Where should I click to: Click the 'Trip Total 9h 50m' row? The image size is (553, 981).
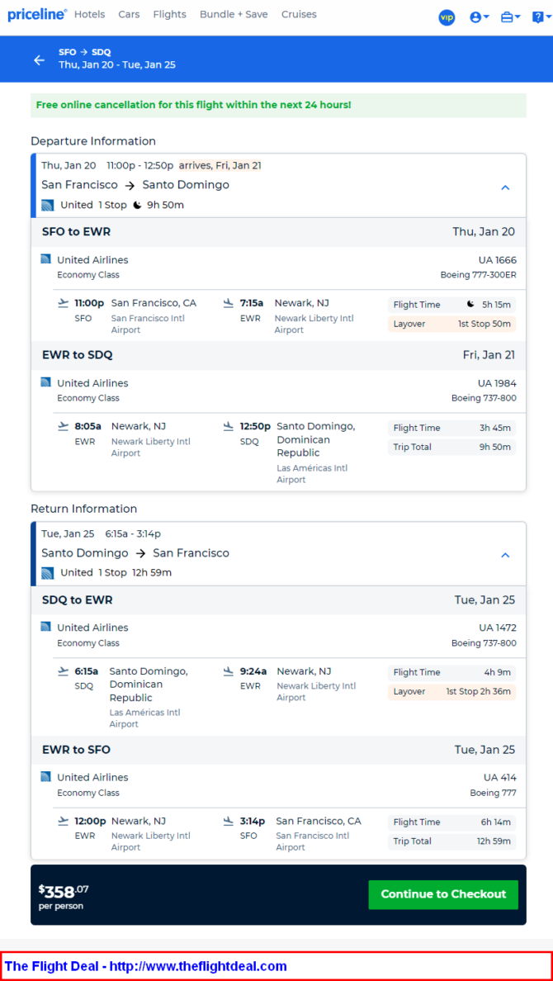click(451, 447)
